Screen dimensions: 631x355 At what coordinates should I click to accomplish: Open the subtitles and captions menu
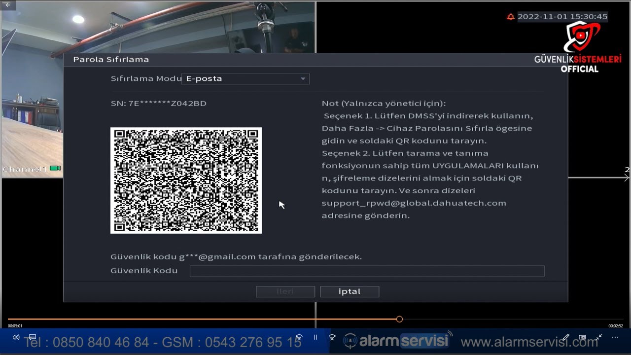click(x=33, y=338)
